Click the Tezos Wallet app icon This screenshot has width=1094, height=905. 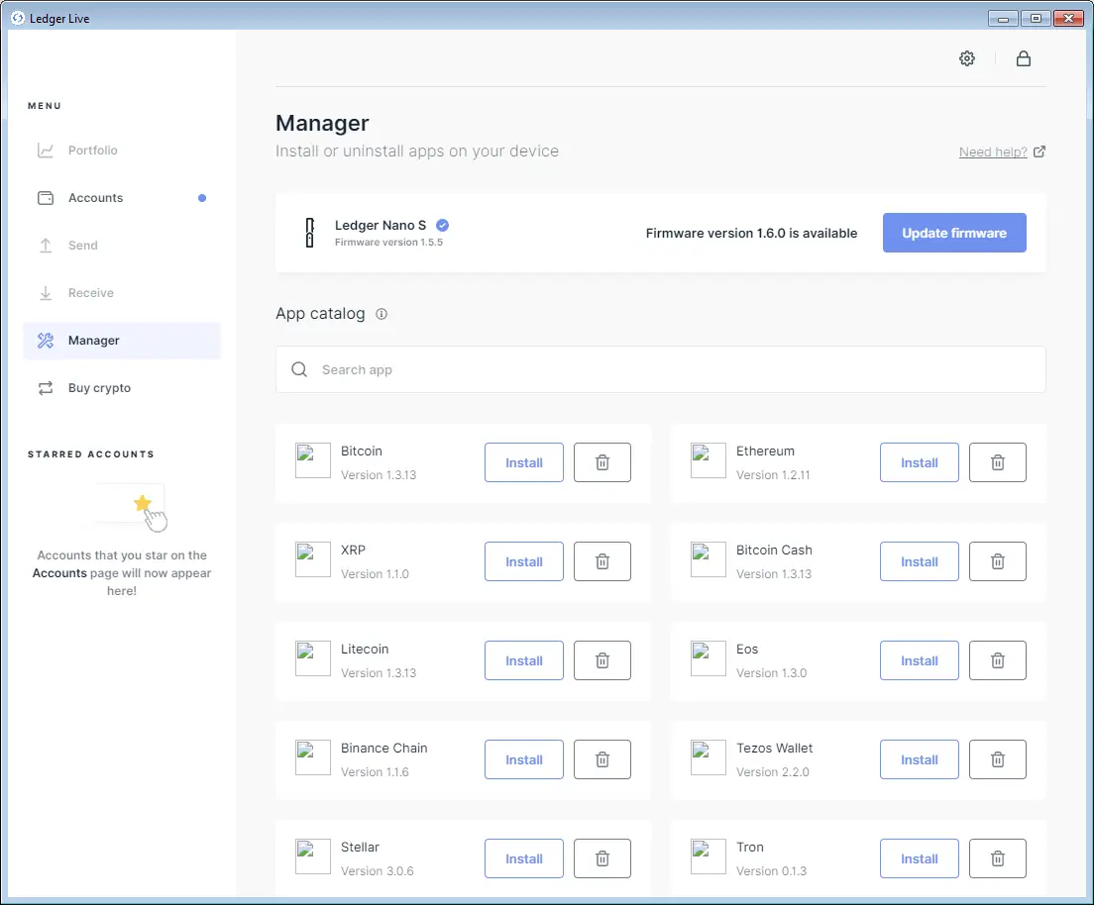pyautogui.click(x=709, y=757)
